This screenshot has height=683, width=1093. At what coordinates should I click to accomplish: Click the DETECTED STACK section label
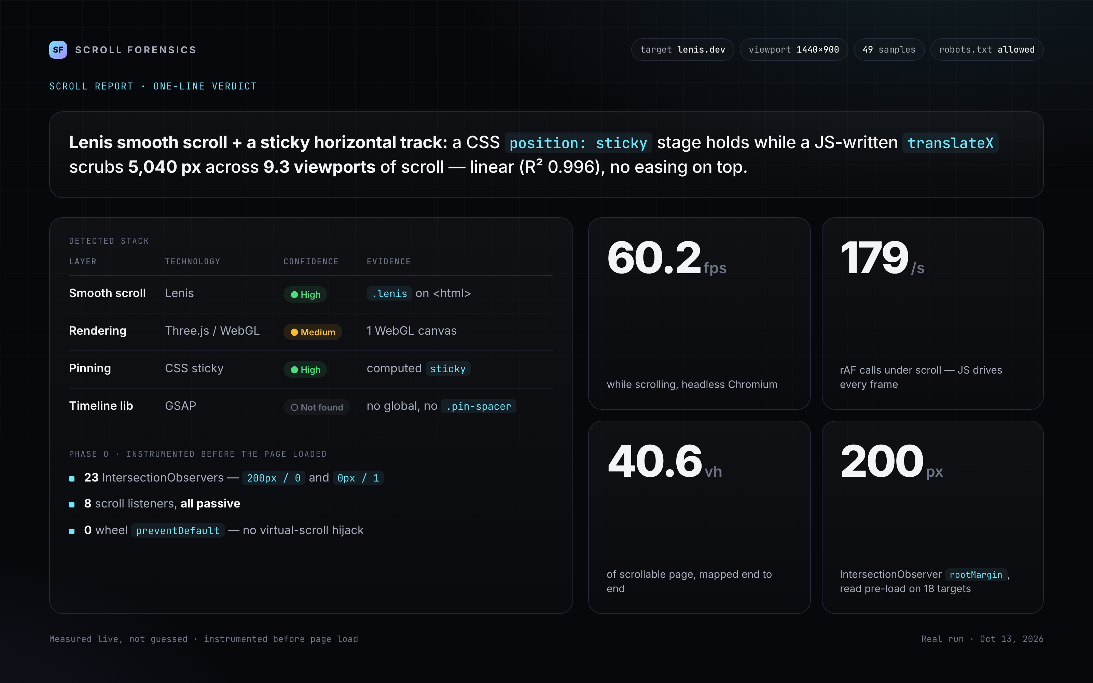coord(109,241)
